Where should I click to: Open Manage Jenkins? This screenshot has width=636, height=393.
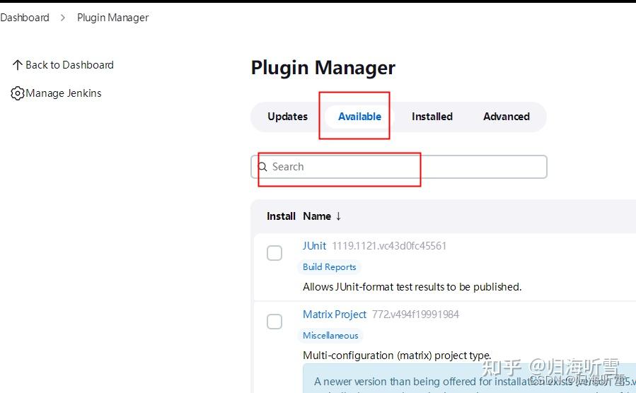click(x=63, y=93)
